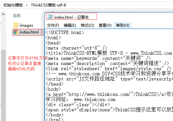Open the 帮助(H) menu in Notepad
This screenshot has width=173, height=121.
tap(123, 25)
